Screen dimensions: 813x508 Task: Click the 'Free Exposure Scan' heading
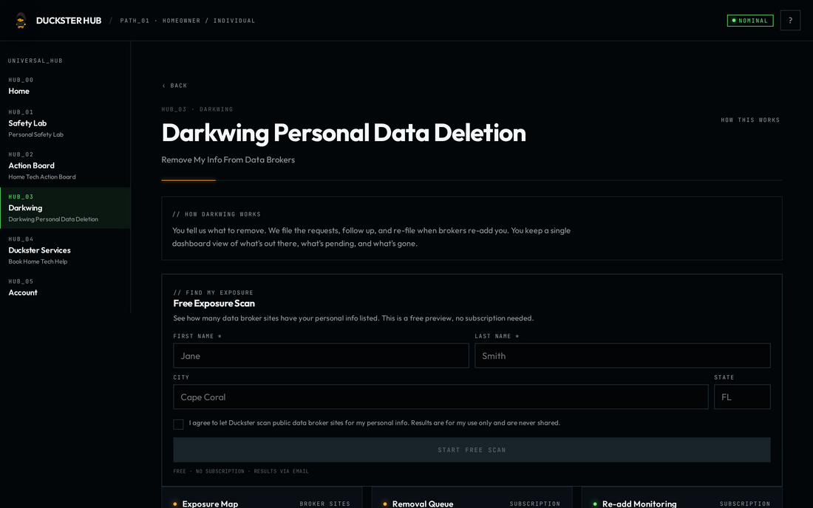coord(214,303)
